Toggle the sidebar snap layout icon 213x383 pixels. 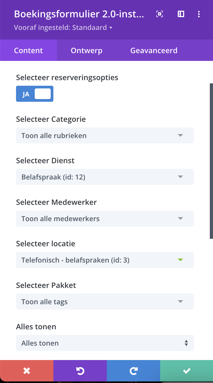click(x=181, y=14)
